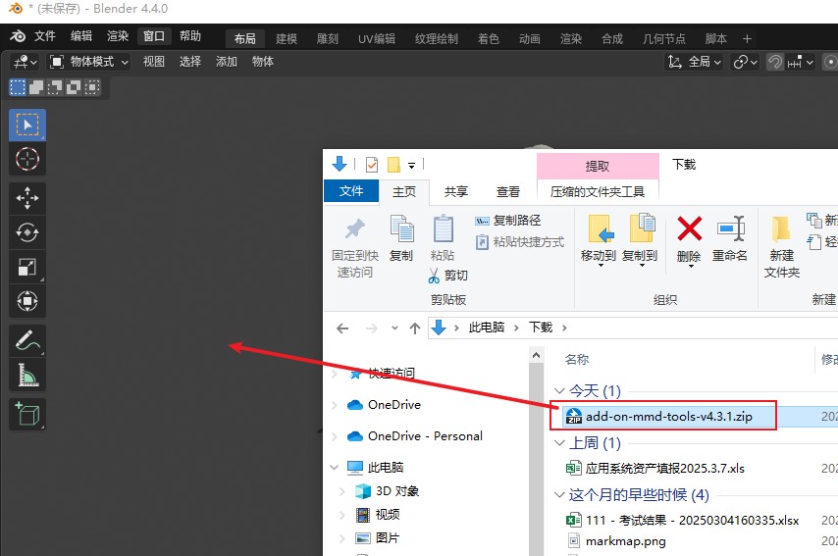Viewport: 838px width, 556px height.
Task: Collapse This PC in navigation pane
Action: tap(335, 468)
